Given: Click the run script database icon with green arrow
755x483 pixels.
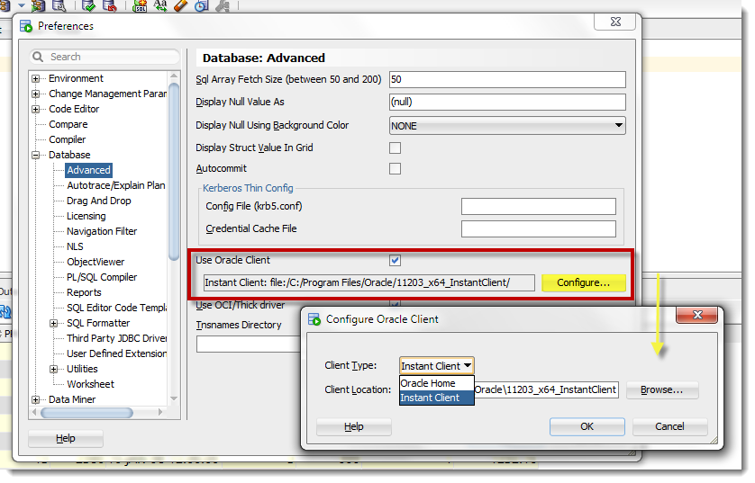Looking at the screenshot, I should point(38,5).
